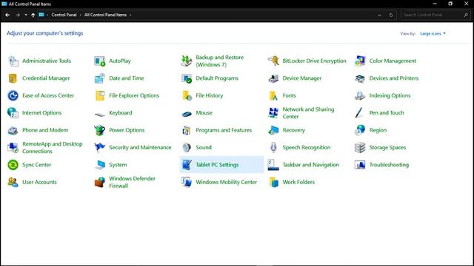The image size is (474, 266).
Task: Open the File History icon
Action: click(x=187, y=95)
